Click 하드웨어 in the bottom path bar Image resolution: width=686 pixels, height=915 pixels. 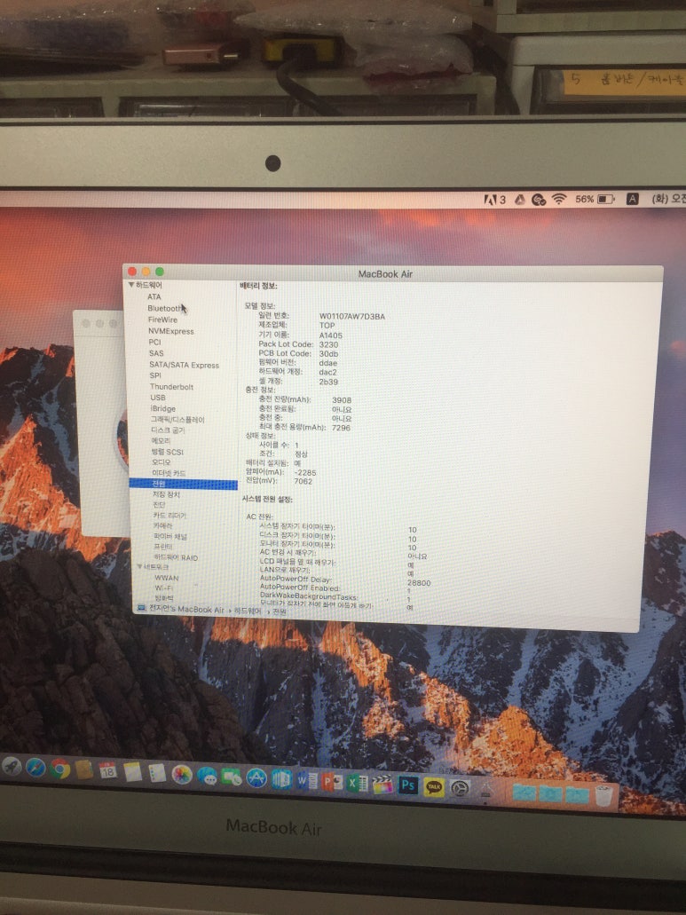[248, 611]
